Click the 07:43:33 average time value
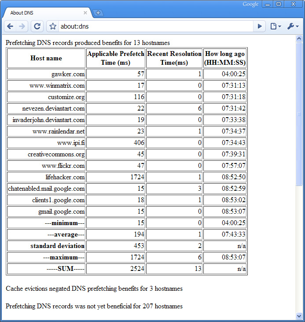 225,234
